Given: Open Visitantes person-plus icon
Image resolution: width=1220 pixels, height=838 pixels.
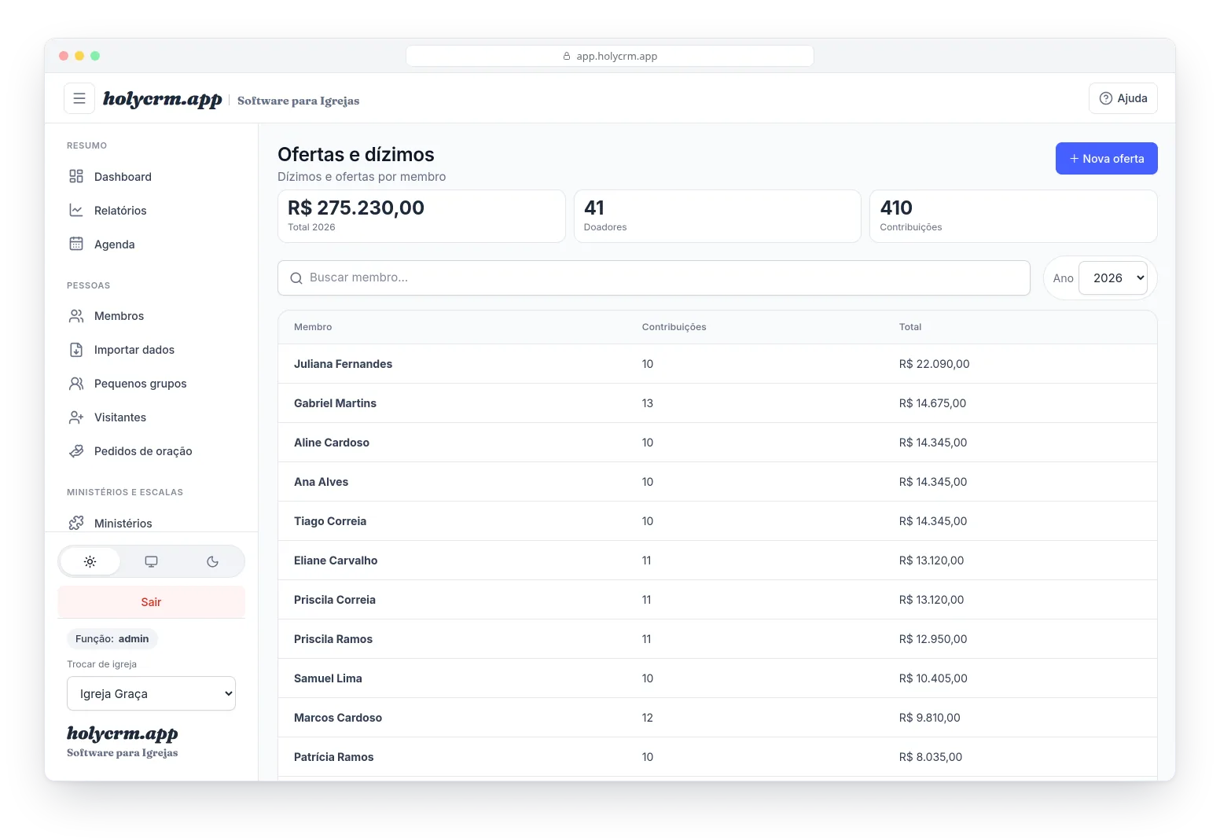Looking at the screenshot, I should 76,417.
